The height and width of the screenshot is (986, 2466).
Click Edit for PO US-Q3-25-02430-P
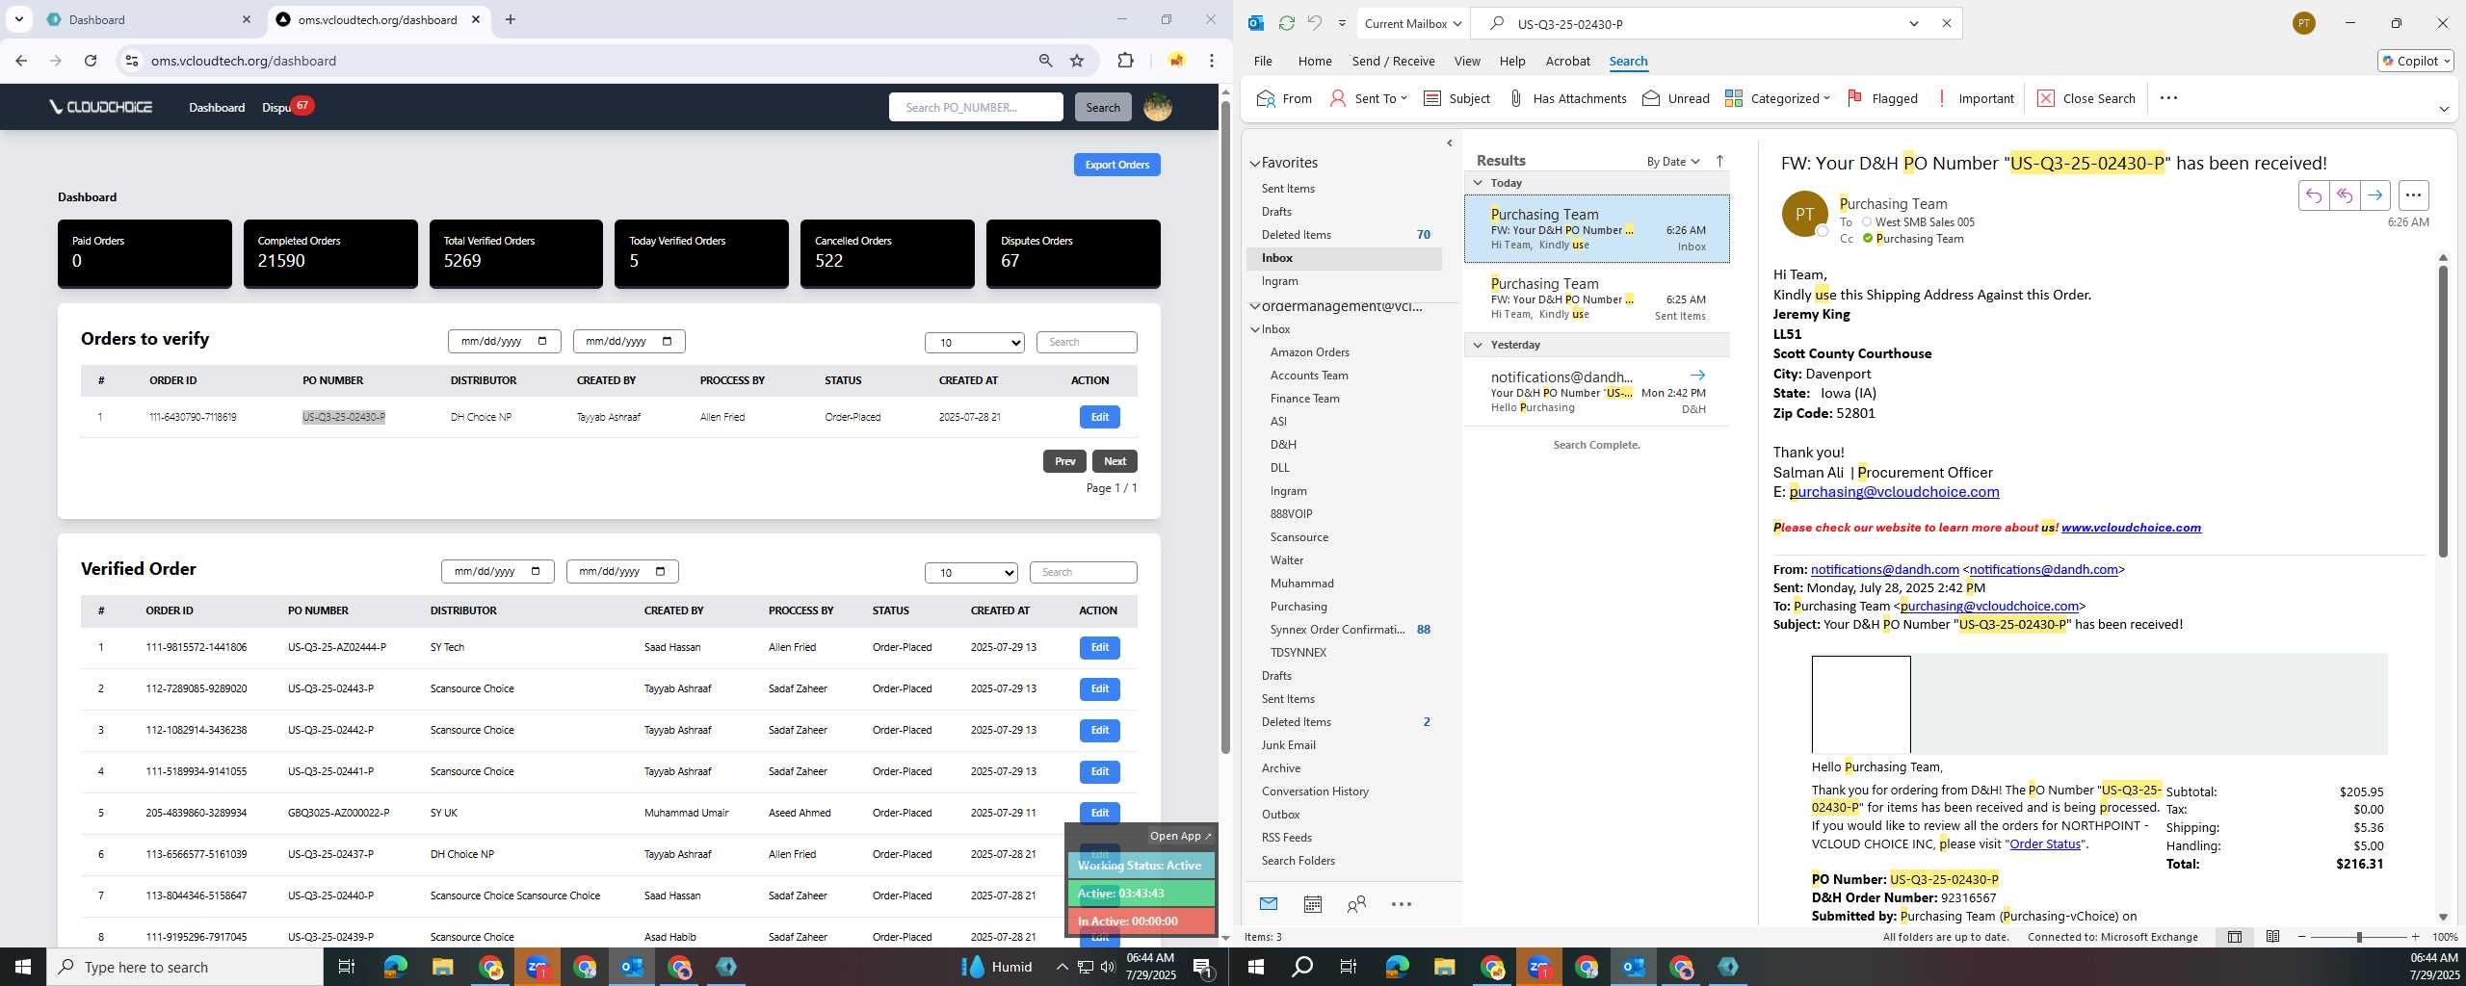pos(1099,417)
